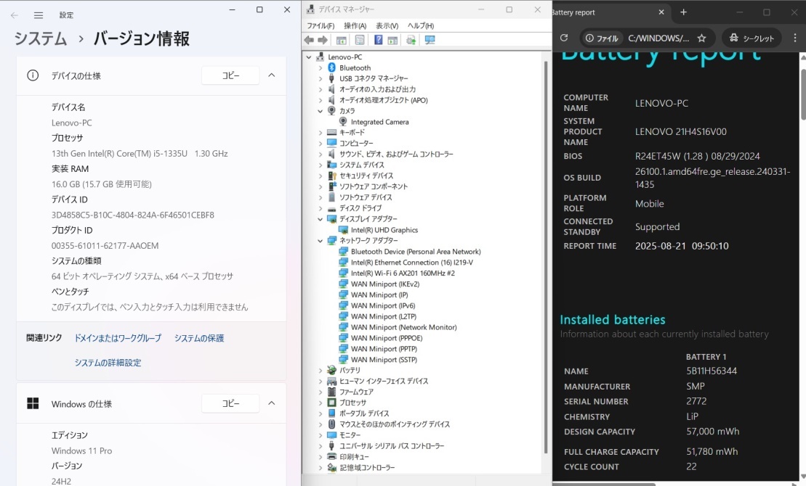Copy device specifications with コピー button
Screen dimensions: 806x486
230,75
